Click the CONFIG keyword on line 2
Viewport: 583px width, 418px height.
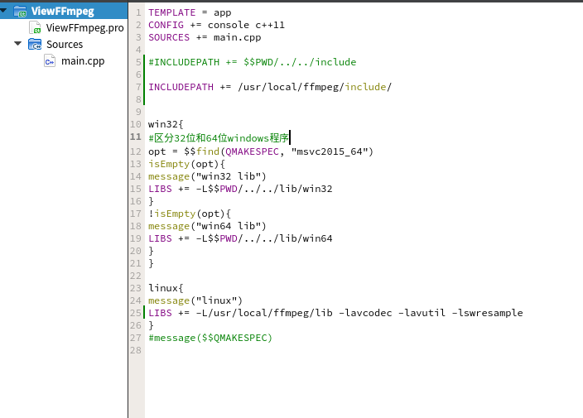166,25
